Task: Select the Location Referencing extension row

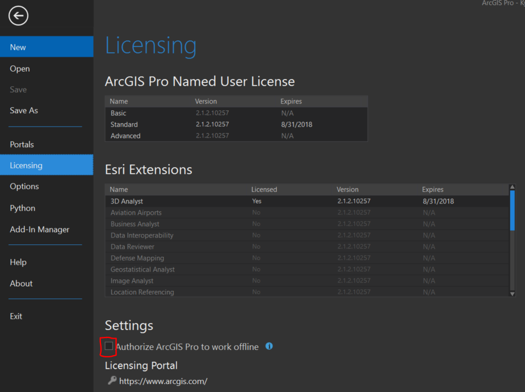Action: tap(307, 292)
